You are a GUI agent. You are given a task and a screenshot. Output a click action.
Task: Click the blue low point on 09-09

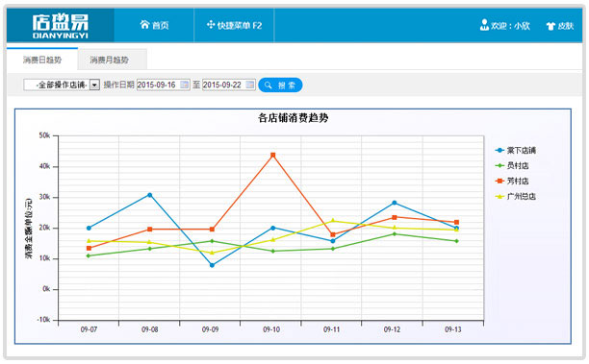(212, 265)
